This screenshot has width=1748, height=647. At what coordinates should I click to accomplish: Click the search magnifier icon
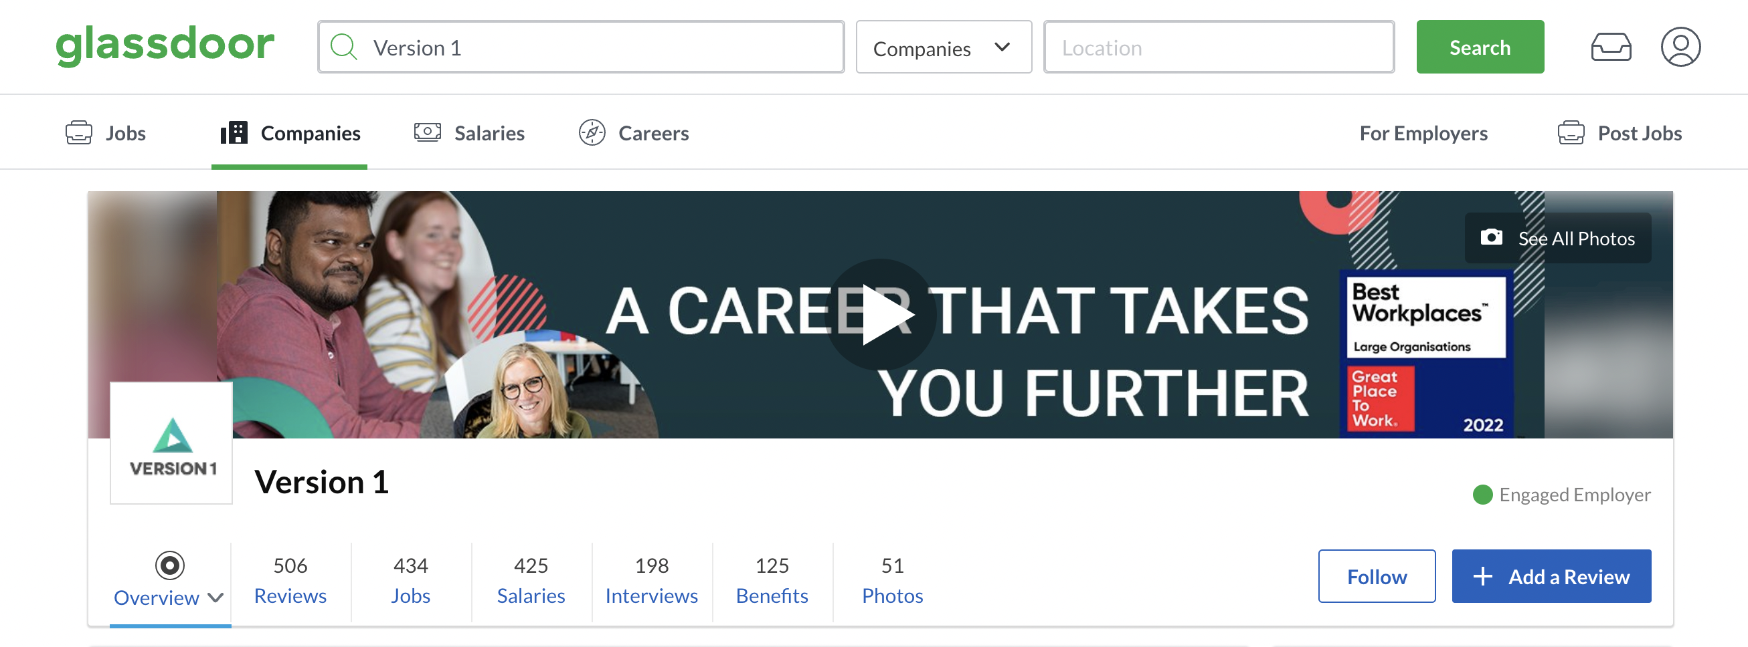pyautogui.click(x=344, y=47)
